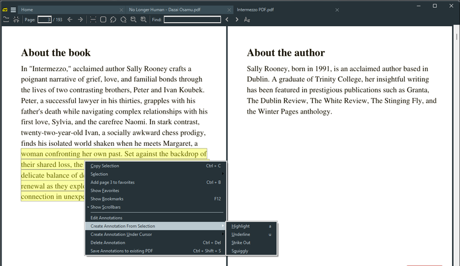The height and width of the screenshot is (266, 460).
Task: Click the Find search field
Action: tap(192, 19)
